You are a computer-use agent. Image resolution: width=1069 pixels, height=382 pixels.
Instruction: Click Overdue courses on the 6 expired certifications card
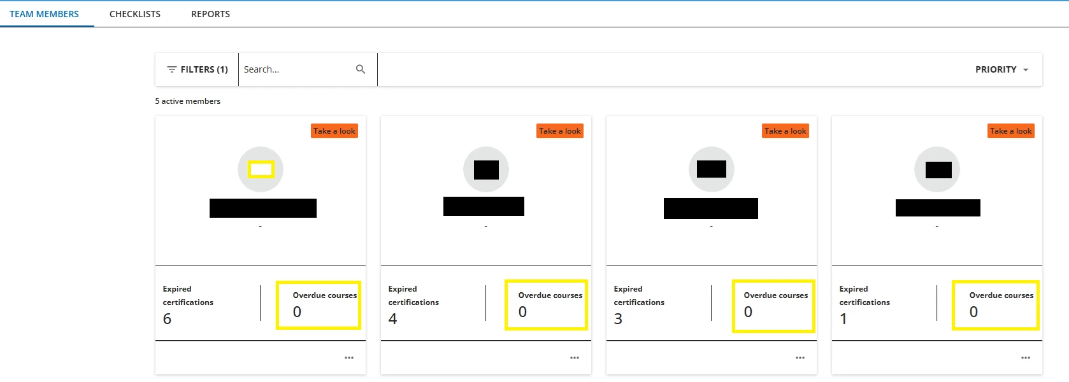pos(325,295)
